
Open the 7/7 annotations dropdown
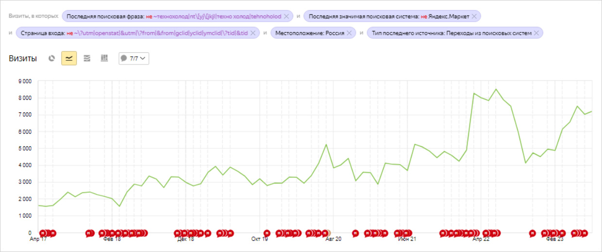pos(134,59)
